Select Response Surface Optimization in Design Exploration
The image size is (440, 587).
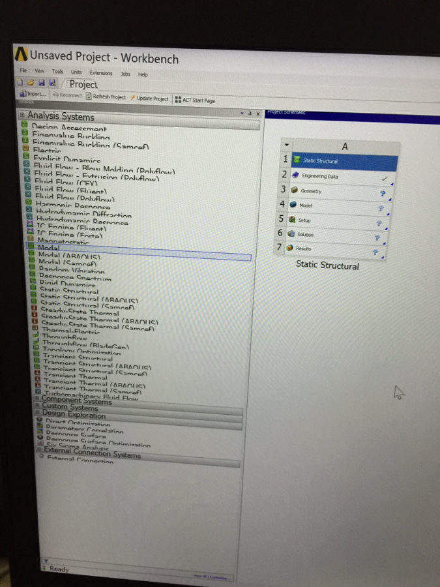(x=98, y=442)
